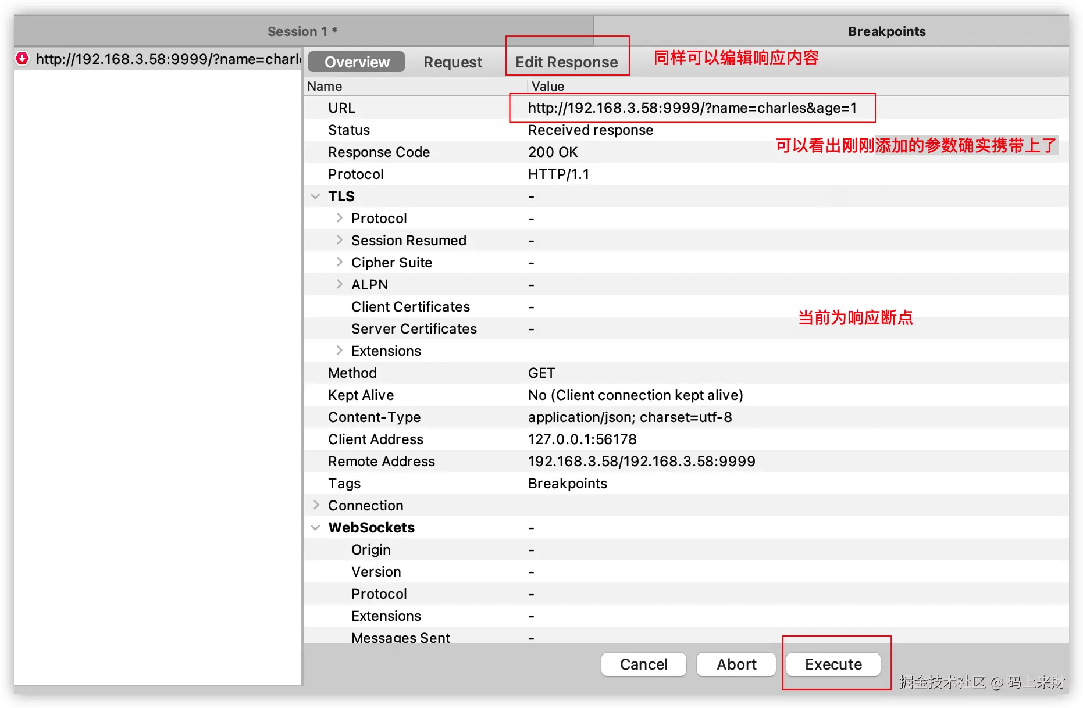
Task: Expand the Session Resumed details
Action: pyautogui.click(x=340, y=239)
